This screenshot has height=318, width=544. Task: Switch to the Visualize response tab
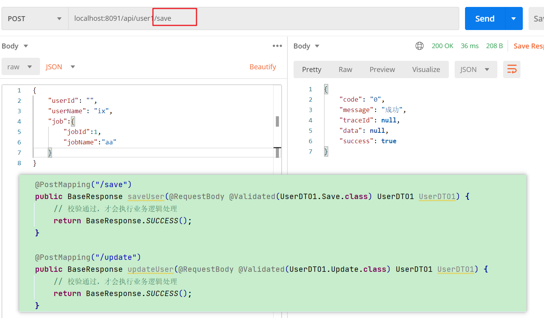(x=426, y=69)
